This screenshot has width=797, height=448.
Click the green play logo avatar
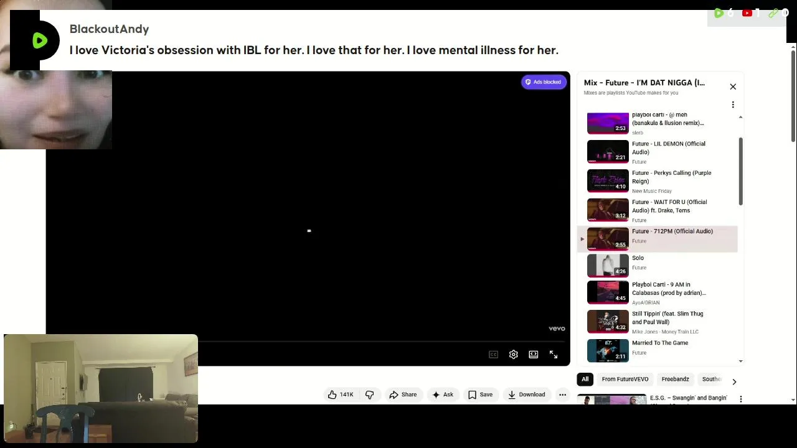point(39,40)
